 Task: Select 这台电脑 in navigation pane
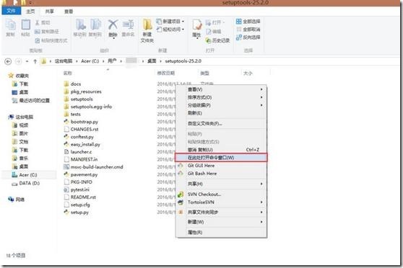(21, 117)
